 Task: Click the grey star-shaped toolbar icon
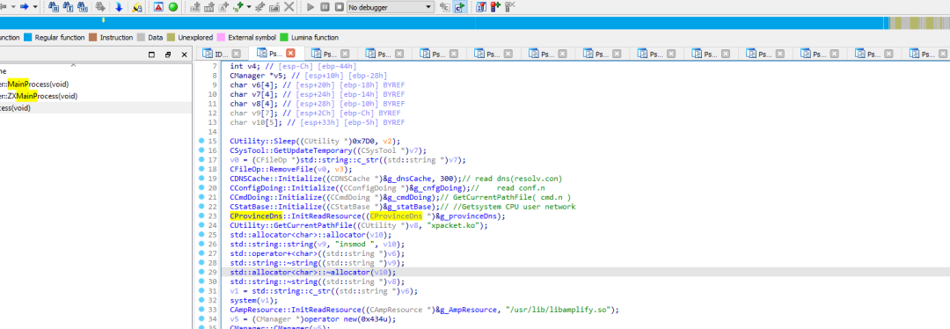click(259, 7)
